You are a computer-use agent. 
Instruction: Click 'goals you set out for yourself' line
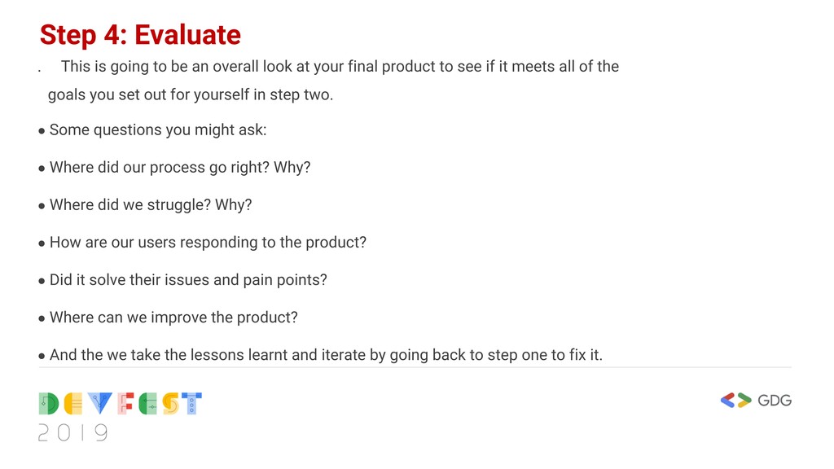pos(191,94)
